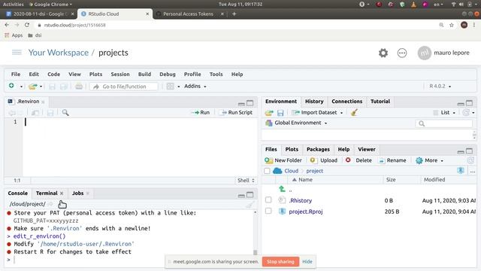Expand the Addins dropdown
The height and width of the screenshot is (271, 481).
tap(195, 86)
